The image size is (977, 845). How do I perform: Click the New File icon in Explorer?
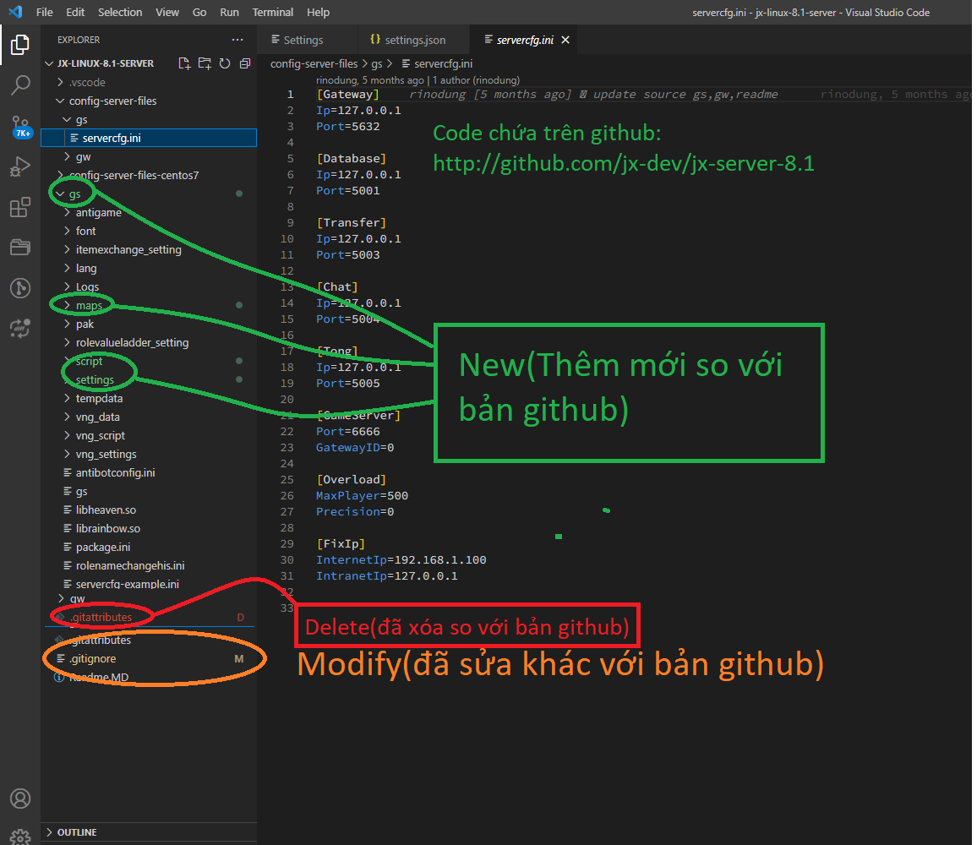point(183,63)
